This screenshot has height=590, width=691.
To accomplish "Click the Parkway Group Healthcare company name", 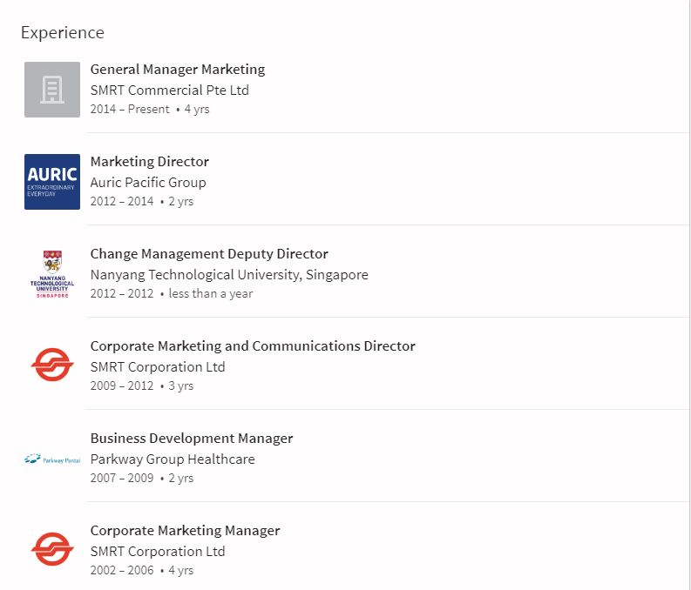I will [x=173, y=459].
